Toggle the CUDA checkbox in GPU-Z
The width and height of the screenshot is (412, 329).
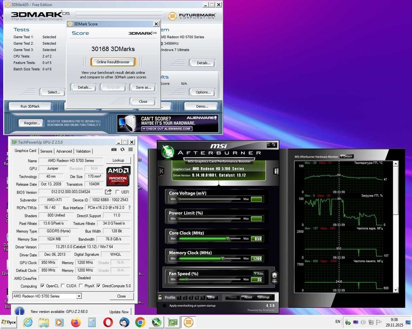click(x=63, y=286)
